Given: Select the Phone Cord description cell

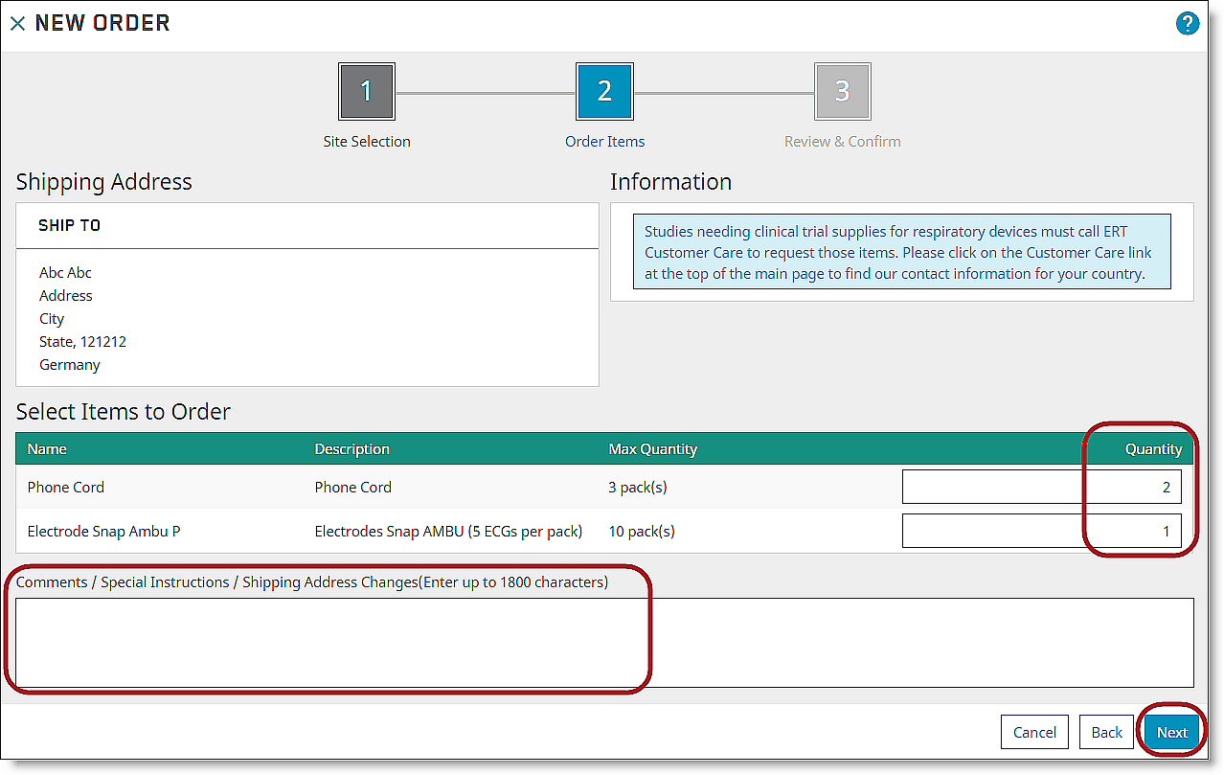Looking at the screenshot, I should coord(353,487).
